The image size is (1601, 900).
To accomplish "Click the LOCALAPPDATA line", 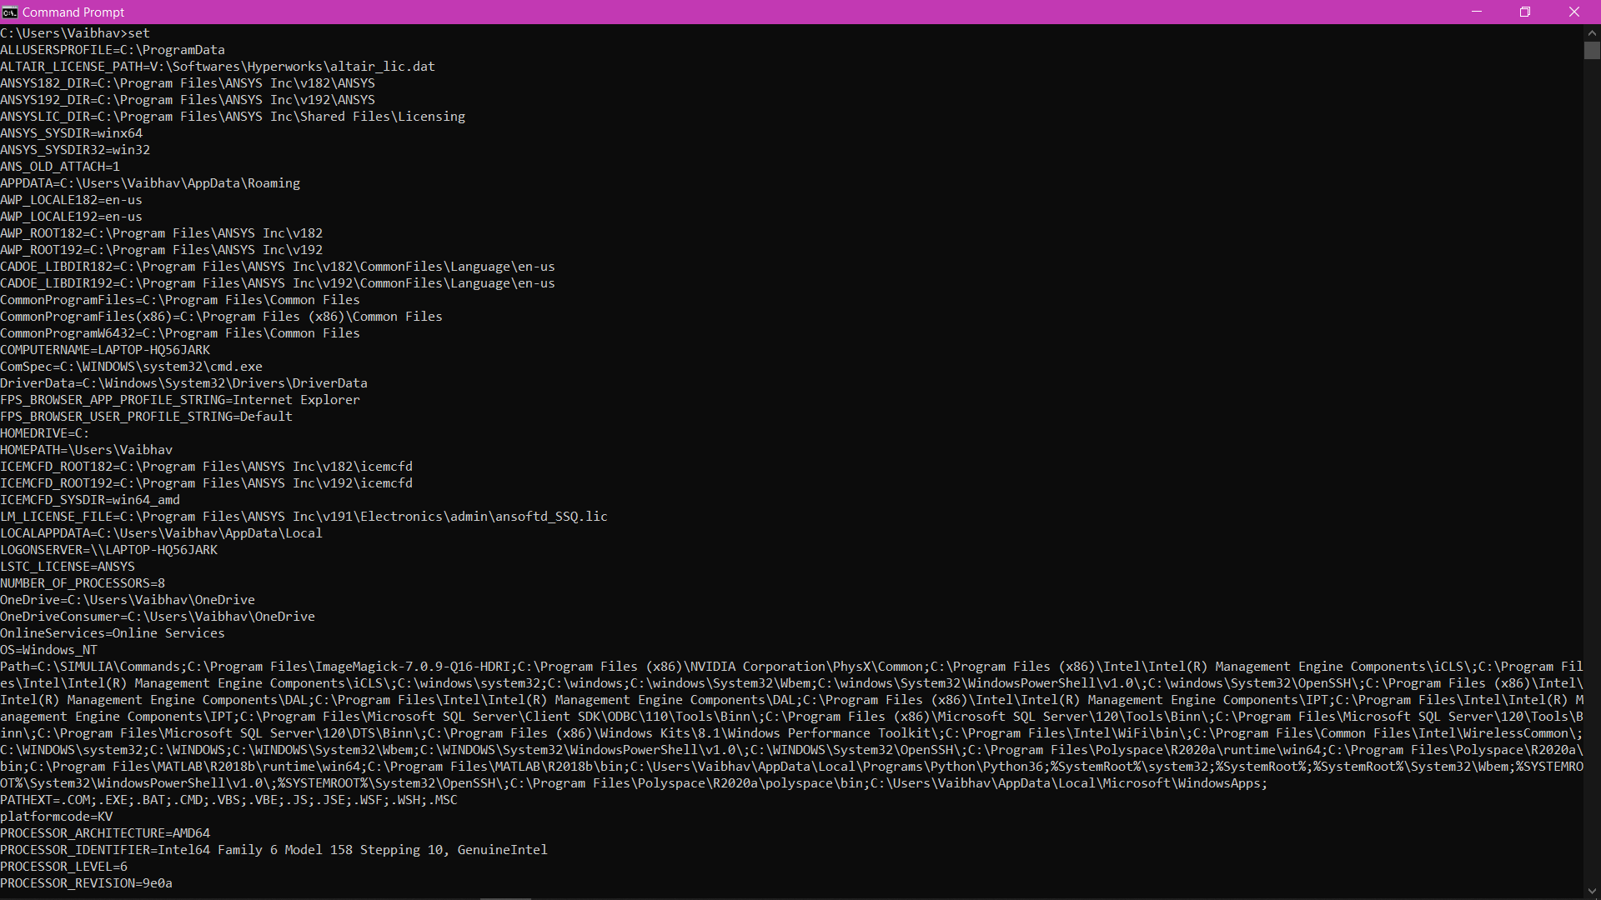I will [x=161, y=533].
